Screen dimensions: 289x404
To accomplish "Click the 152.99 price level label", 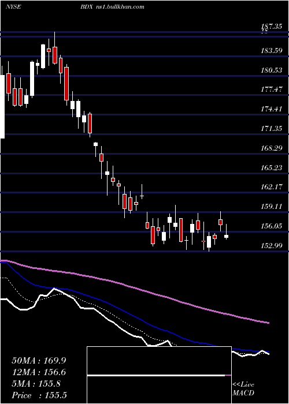I will [271, 246].
